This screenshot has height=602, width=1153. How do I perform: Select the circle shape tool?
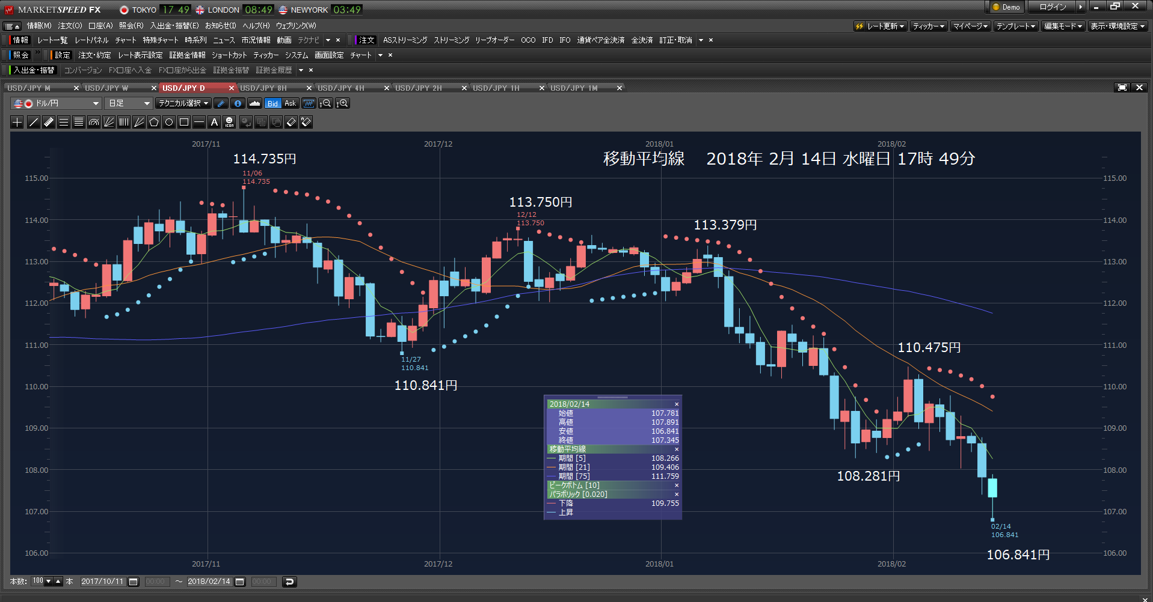(x=169, y=122)
